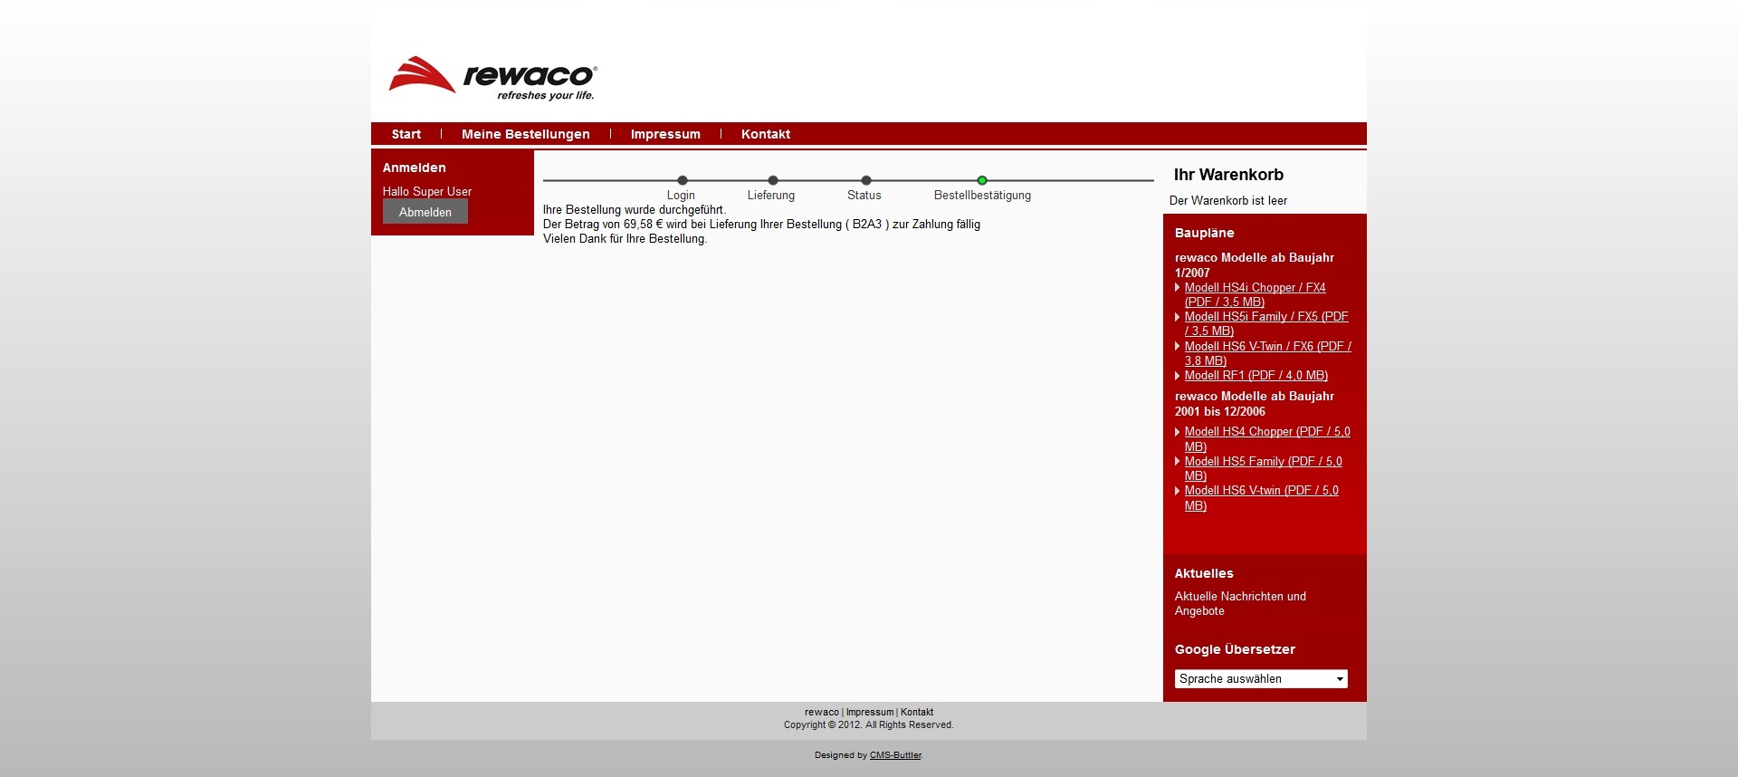Select the Login progress step dot

click(683, 180)
